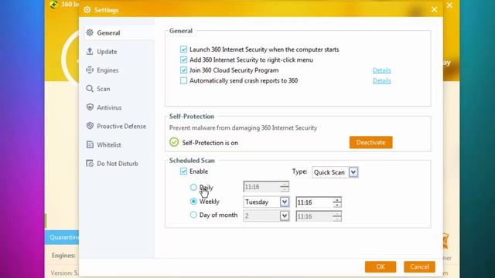The width and height of the screenshot is (495, 278).
Task: Select the Daily radio button
Action: pos(193,187)
